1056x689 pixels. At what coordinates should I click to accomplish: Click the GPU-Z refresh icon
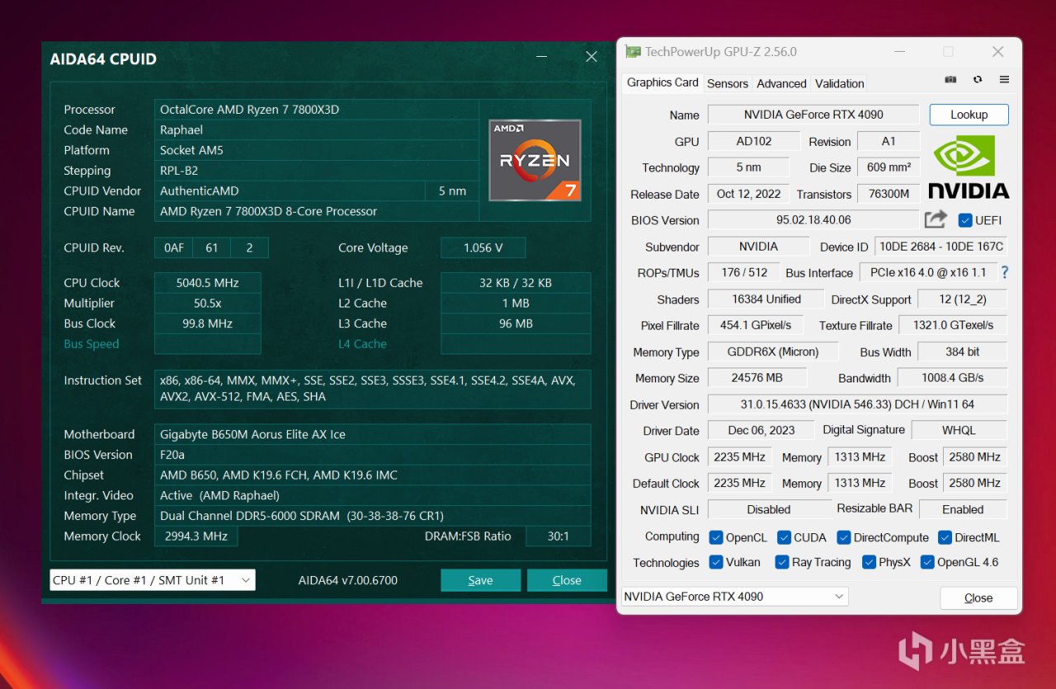point(978,80)
